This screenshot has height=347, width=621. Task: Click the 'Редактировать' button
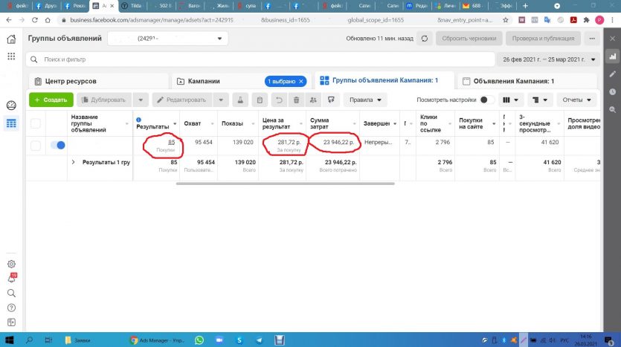[x=186, y=100]
